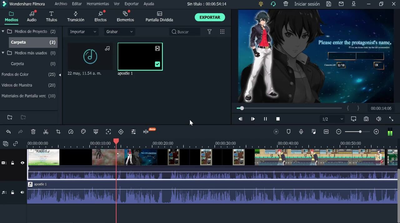Click the Add track manager icon
400x223 pixels.
6,144
